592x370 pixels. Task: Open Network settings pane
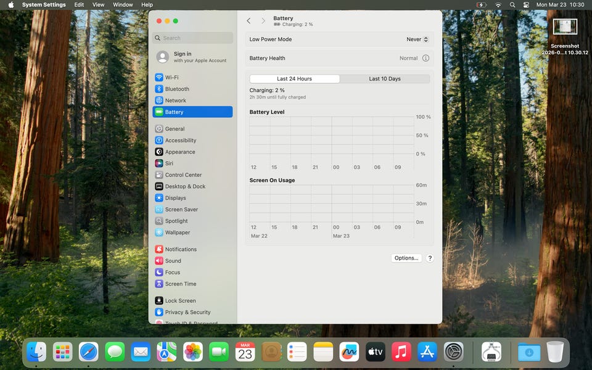coord(175,101)
